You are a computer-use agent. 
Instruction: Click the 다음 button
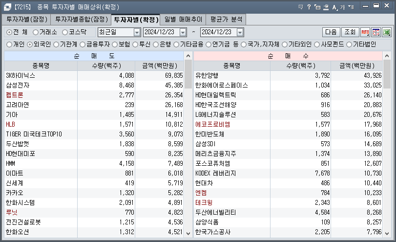[331, 32]
